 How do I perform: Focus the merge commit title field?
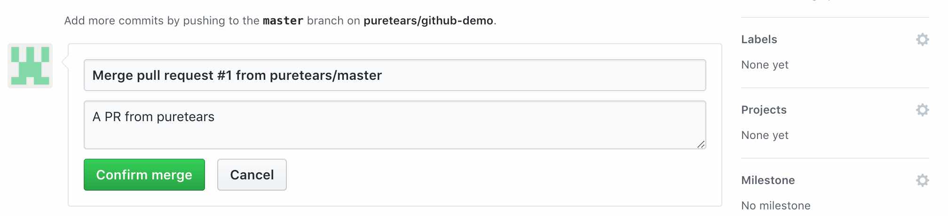coord(395,75)
